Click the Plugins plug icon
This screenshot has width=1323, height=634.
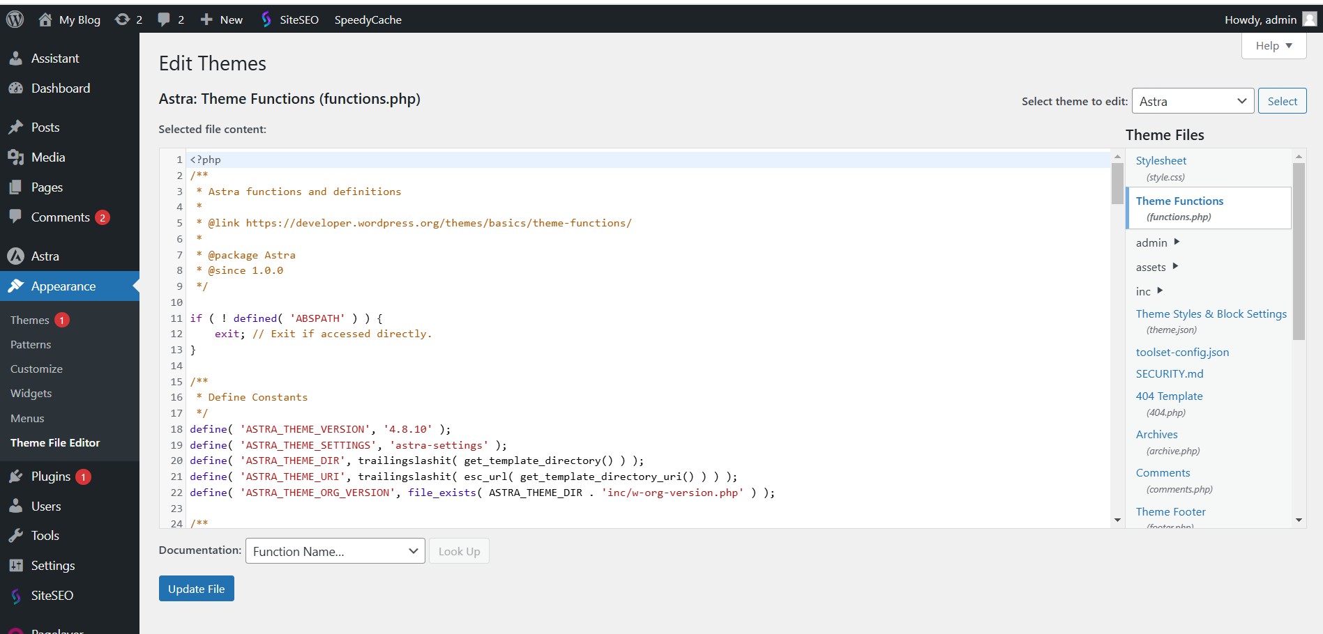(15, 477)
